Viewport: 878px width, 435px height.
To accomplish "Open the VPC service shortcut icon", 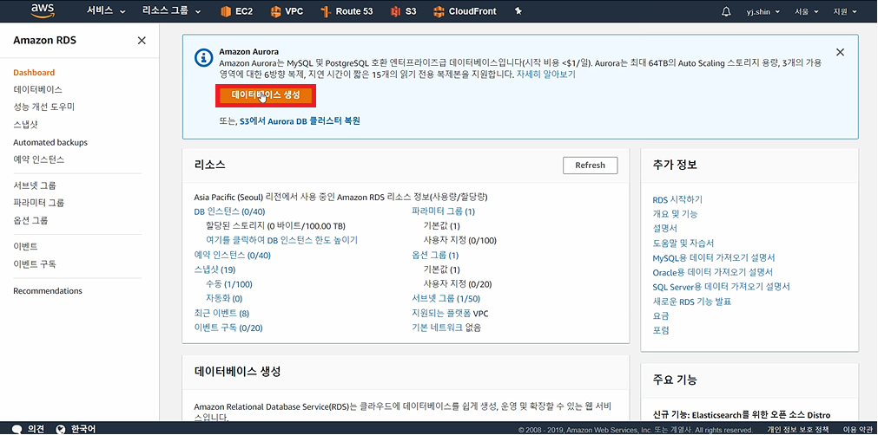I will [275, 11].
